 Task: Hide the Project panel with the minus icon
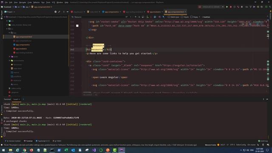(68, 12)
